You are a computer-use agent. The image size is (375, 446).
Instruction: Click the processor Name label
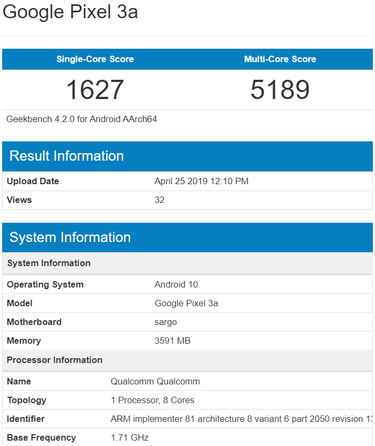pyautogui.click(x=19, y=381)
